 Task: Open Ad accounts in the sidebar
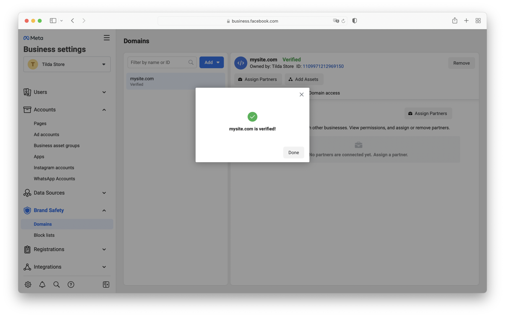click(46, 134)
